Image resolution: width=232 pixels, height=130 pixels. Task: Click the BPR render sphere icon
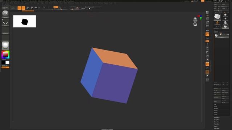pyautogui.click(x=207, y=12)
